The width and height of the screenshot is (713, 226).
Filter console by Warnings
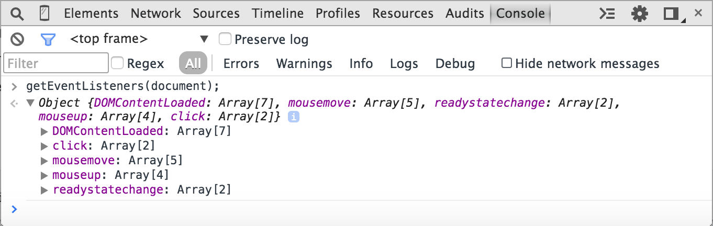tap(304, 64)
